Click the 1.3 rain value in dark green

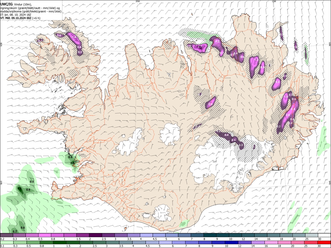pos(19,189)
